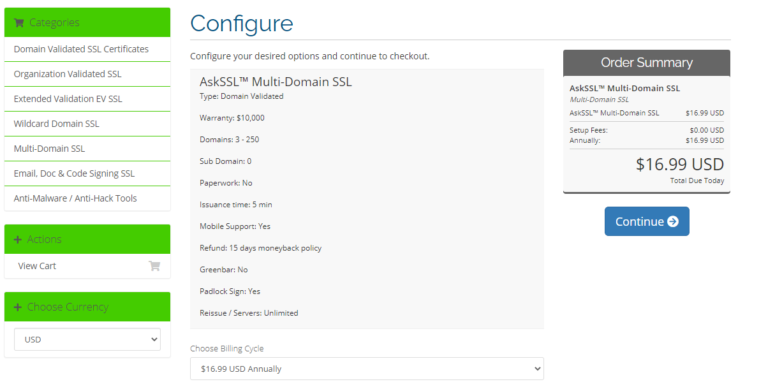Click the plus icon on the Actions header
The width and height of the screenshot is (782, 382).
[17, 239]
